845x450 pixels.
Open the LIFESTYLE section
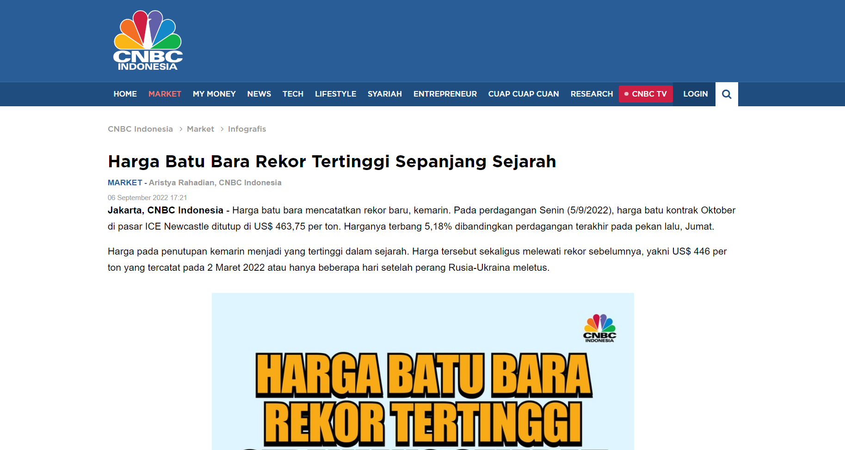[x=335, y=94]
